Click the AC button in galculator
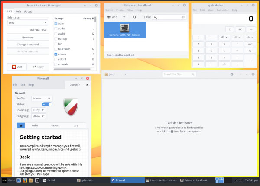Screen dimensions: 260x186 [x=240, y=29]
